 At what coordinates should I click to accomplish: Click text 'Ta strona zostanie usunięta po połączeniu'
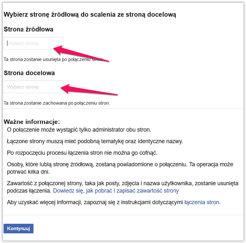[47, 59]
